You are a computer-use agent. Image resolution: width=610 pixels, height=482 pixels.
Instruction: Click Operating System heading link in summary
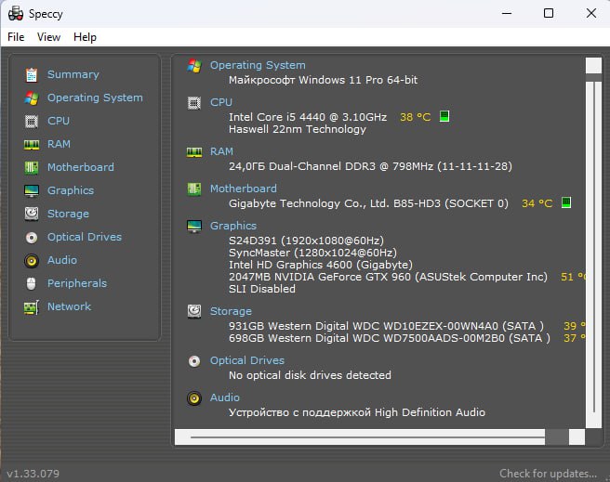click(258, 65)
